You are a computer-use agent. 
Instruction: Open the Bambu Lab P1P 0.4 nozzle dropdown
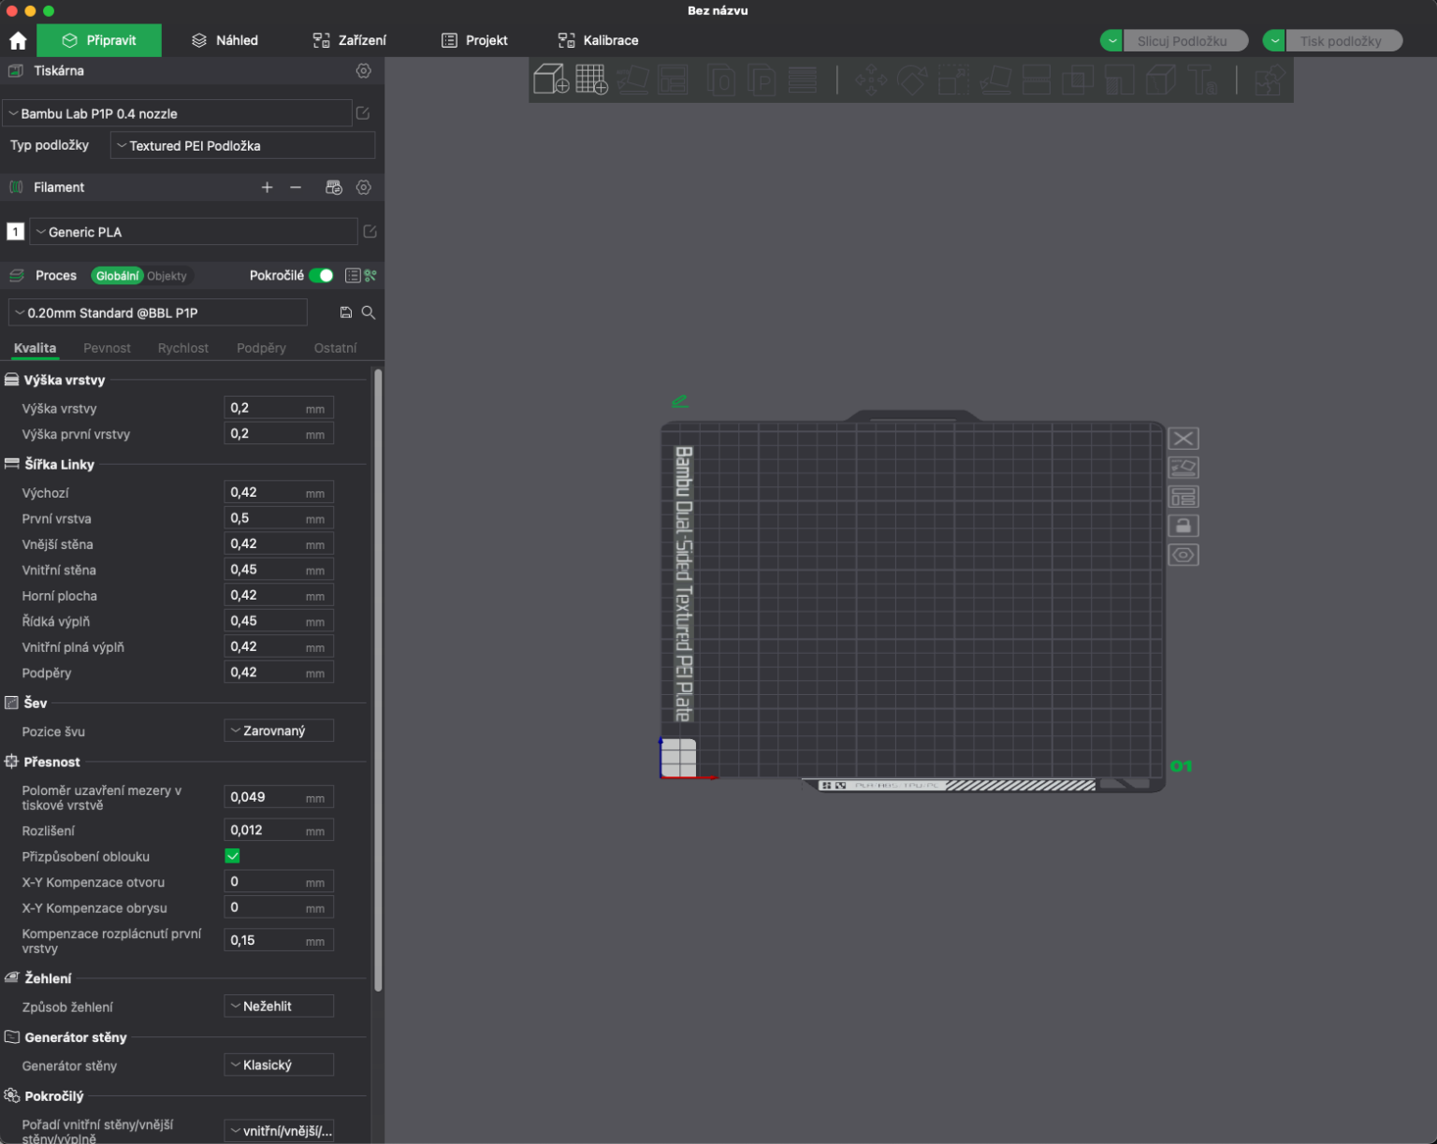coord(177,113)
